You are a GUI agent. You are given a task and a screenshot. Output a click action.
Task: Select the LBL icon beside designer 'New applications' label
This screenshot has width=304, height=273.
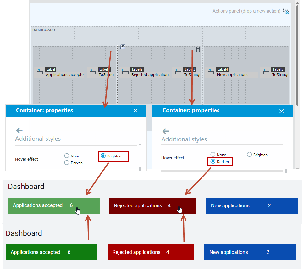coord(211,72)
